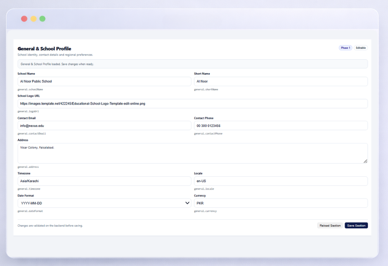Click the yellow minimize window dot

coord(33,19)
